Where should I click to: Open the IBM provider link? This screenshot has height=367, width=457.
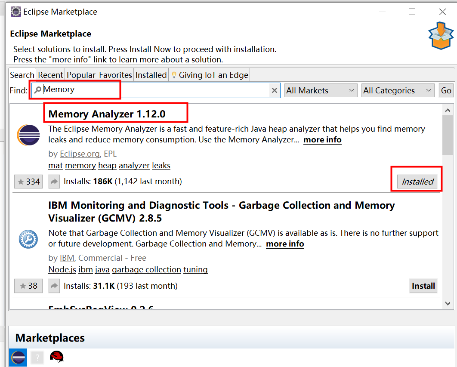pyautogui.click(x=67, y=258)
